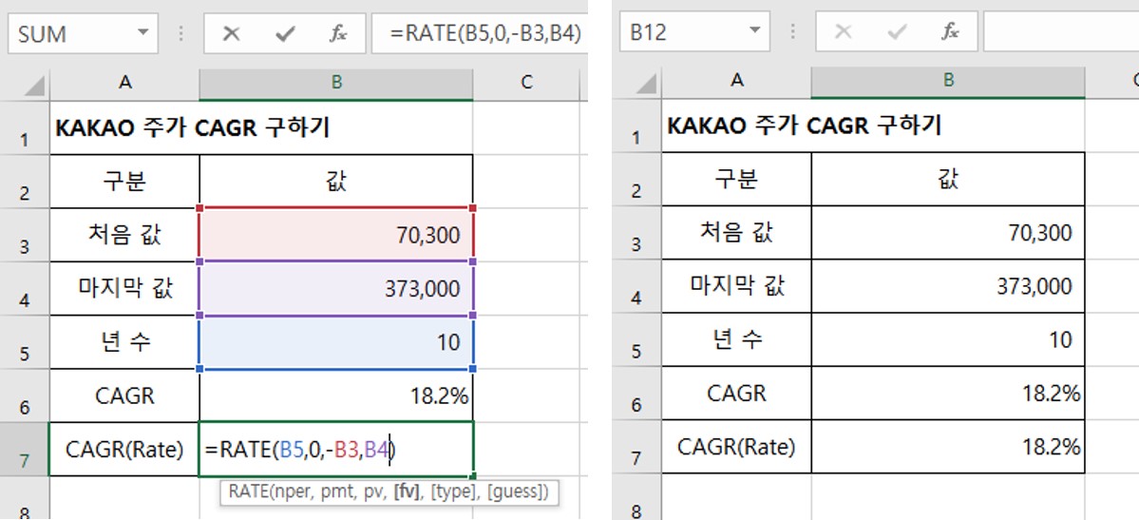Select CAGR label cell in right sheet

736,395
